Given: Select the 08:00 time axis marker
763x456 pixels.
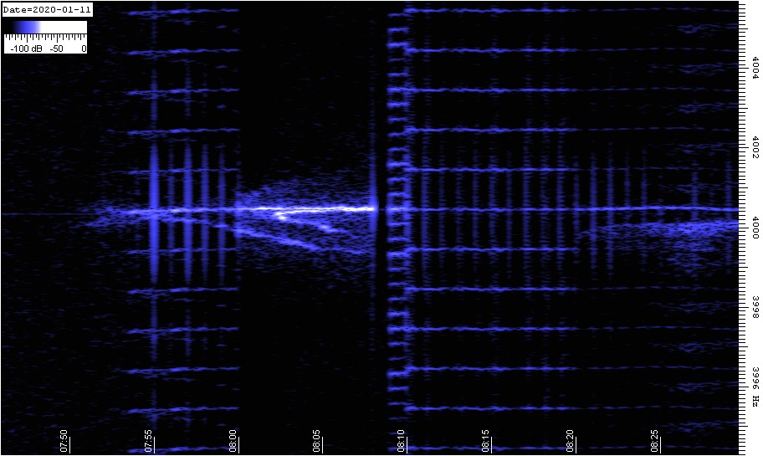Looking at the screenshot, I should click(x=233, y=440).
